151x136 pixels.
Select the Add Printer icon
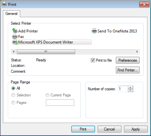(15, 31)
